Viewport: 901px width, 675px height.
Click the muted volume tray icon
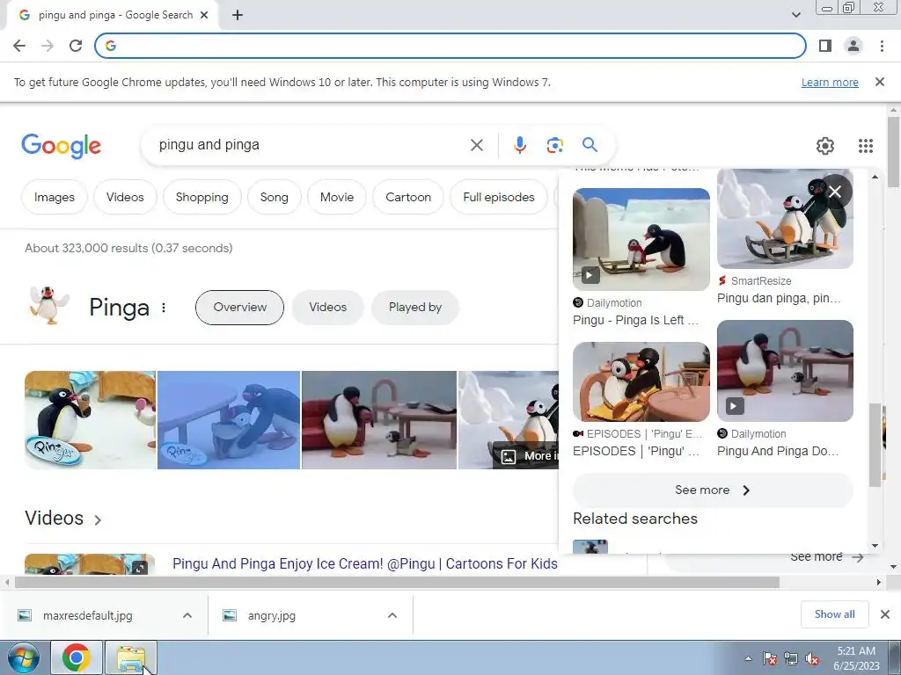(812, 658)
